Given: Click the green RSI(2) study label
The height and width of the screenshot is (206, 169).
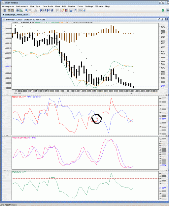Looking at the screenshot, I should [18, 172].
